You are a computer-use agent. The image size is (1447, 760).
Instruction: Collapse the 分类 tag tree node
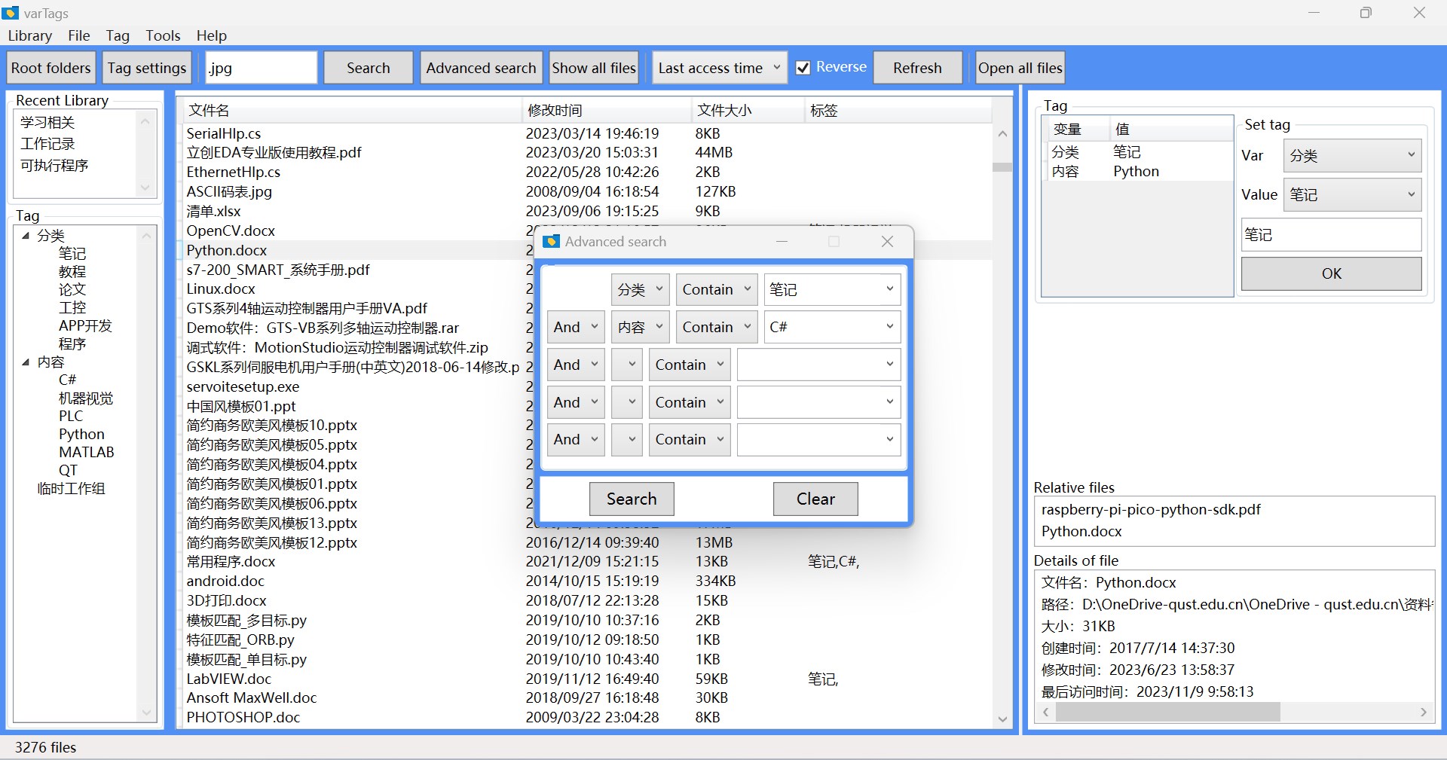pos(26,236)
